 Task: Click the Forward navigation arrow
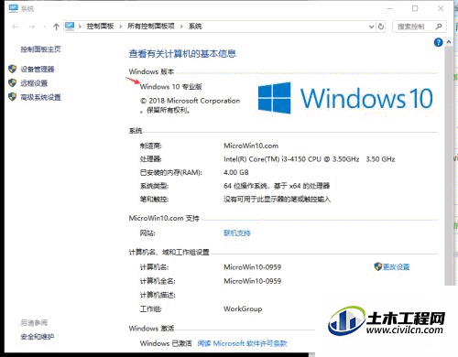(x=32, y=27)
